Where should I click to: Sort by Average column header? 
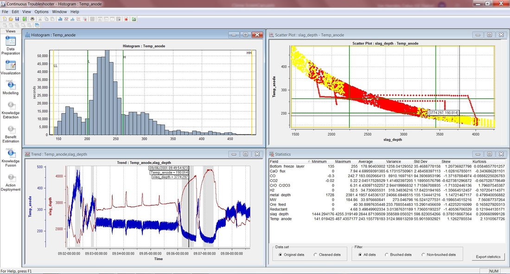366,162
